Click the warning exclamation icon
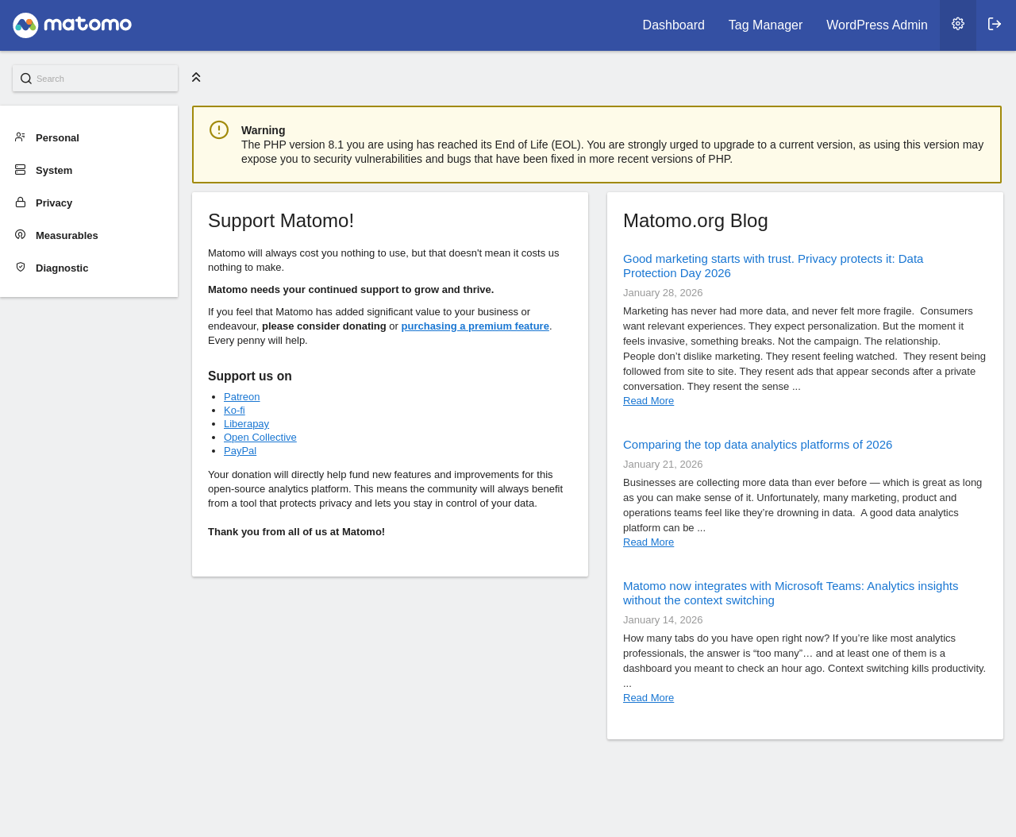The image size is (1016, 837). point(219,129)
